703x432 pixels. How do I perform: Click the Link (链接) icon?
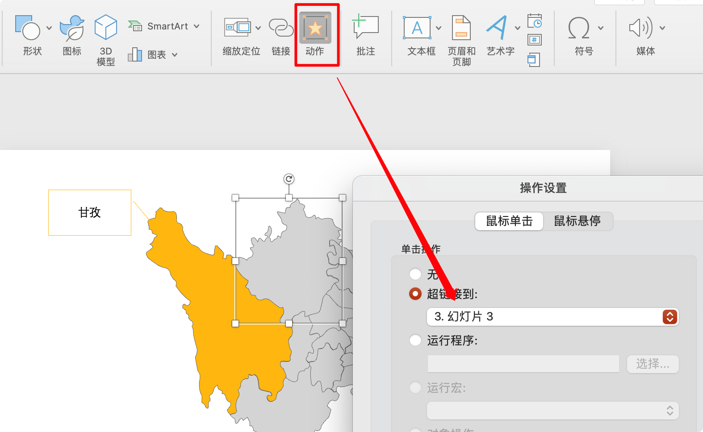click(x=281, y=28)
